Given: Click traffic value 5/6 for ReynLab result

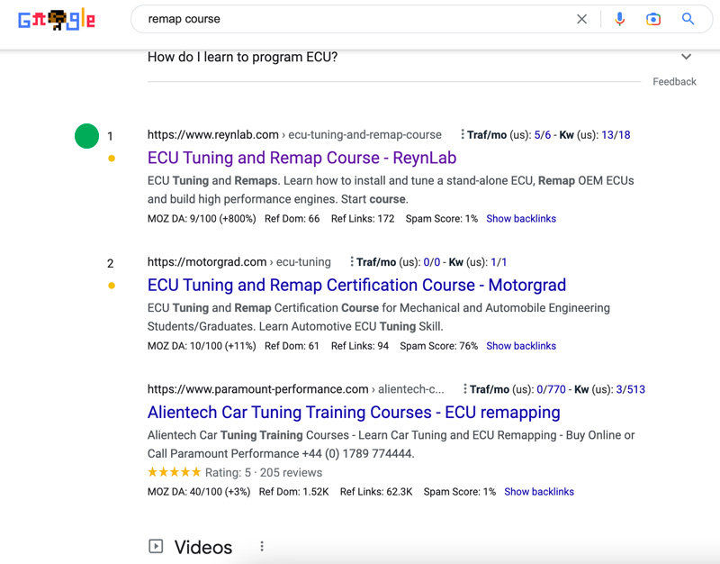Looking at the screenshot, I should [543, 134].
